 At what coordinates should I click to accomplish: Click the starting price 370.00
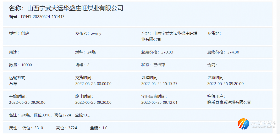[167, 52]
